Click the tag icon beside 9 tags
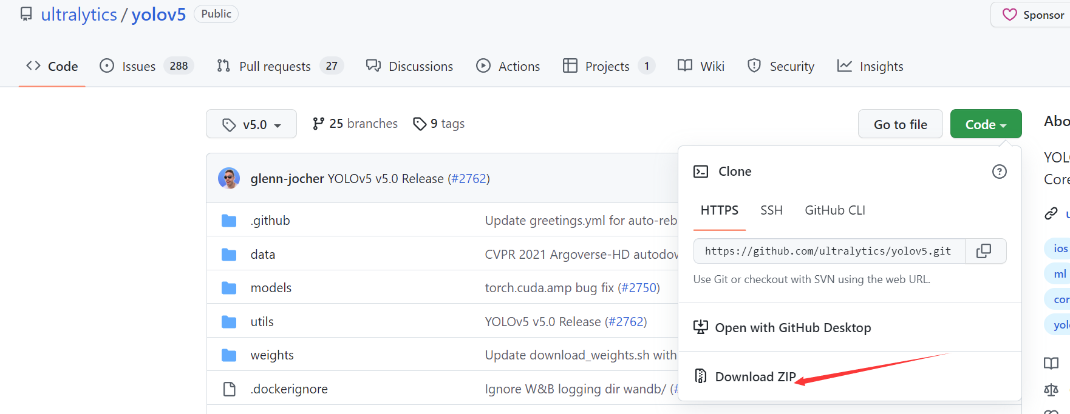 coord(420,124)
